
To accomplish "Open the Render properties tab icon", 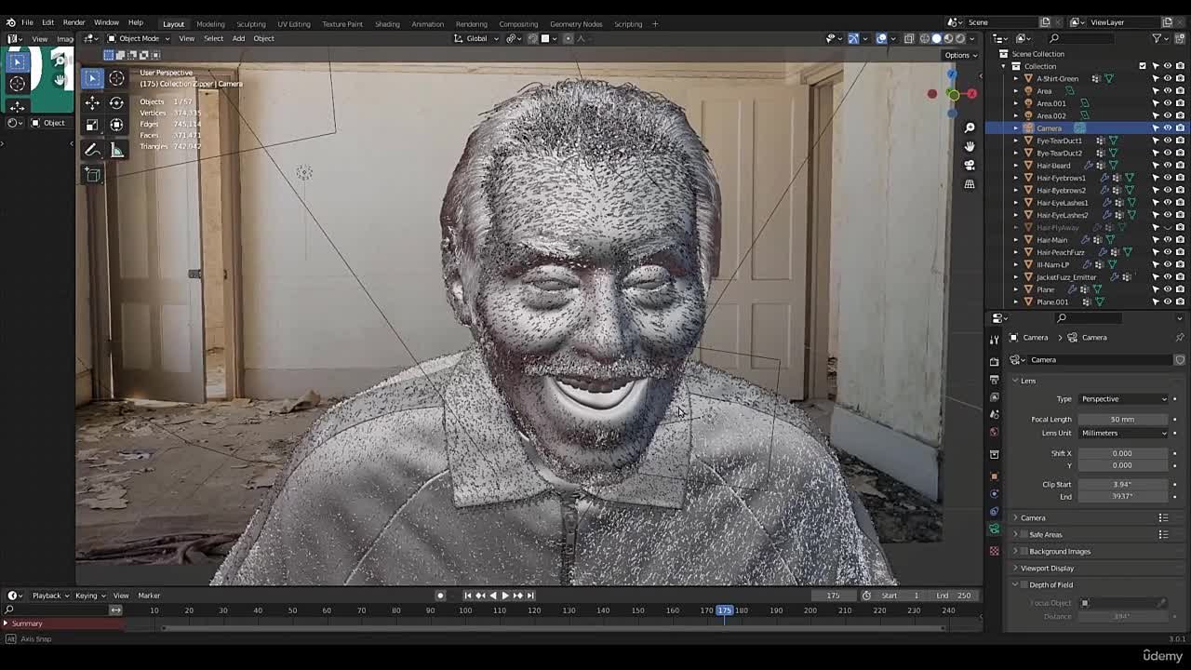I will pos(994,361).
